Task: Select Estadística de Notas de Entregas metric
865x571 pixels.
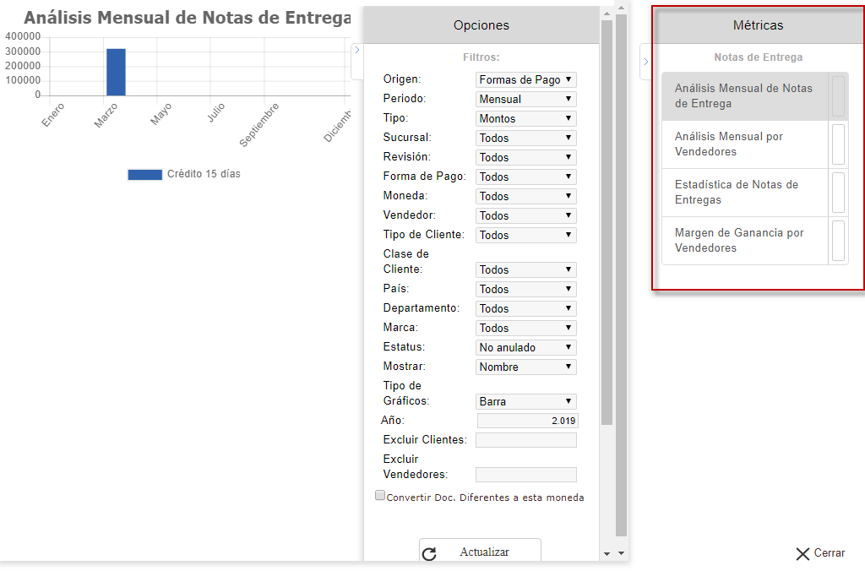Action: click(743, 193)
